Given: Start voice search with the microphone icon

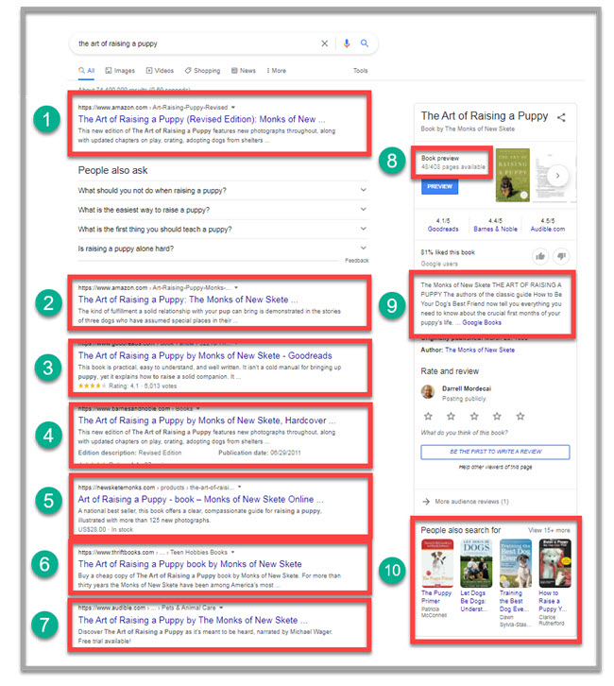Looking at the screenshot, I should pos(347,43).
